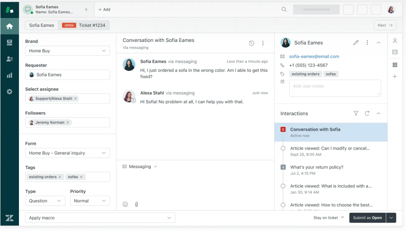The width and height of the screenshot is (406, 231).
Task: Open the Priority dropdown showing Normal
Action: tap(90, 201)
